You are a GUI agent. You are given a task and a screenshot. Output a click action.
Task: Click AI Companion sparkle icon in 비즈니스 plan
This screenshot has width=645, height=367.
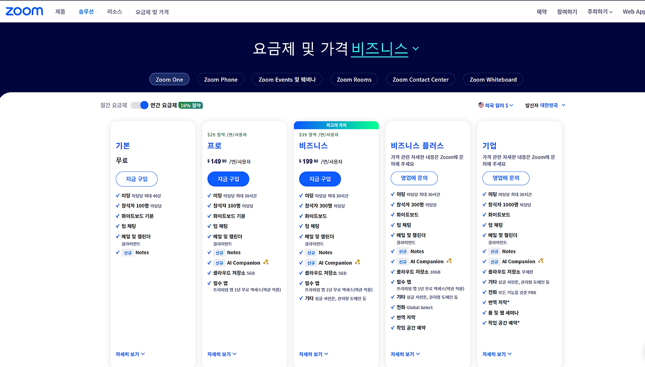(357, 262)
